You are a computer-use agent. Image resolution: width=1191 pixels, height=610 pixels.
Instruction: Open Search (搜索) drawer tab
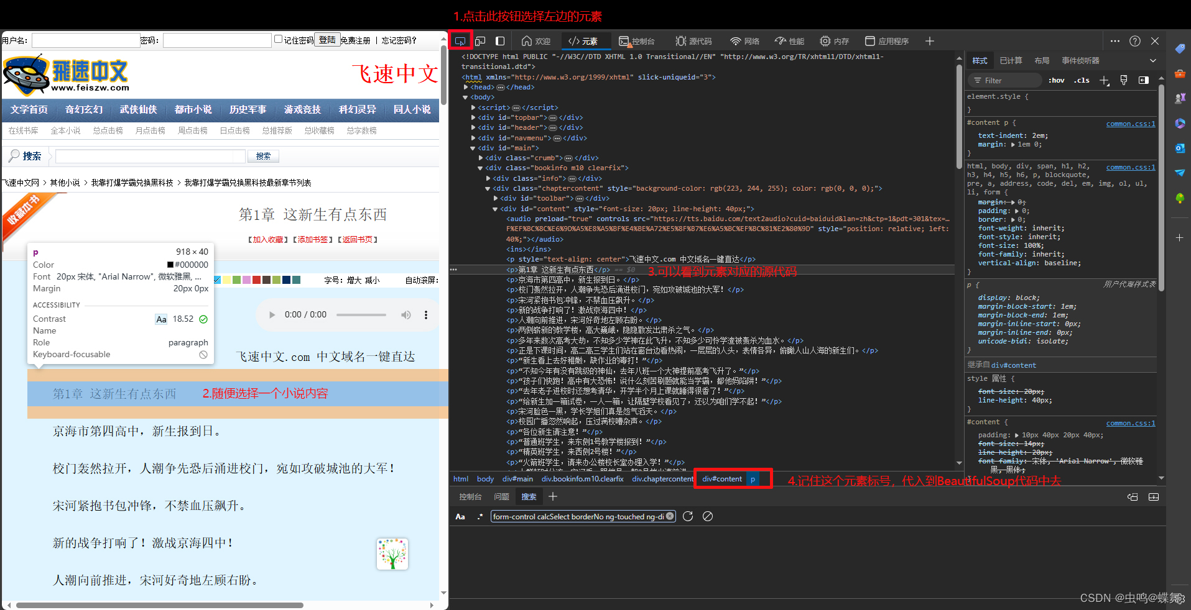point(529,496)
